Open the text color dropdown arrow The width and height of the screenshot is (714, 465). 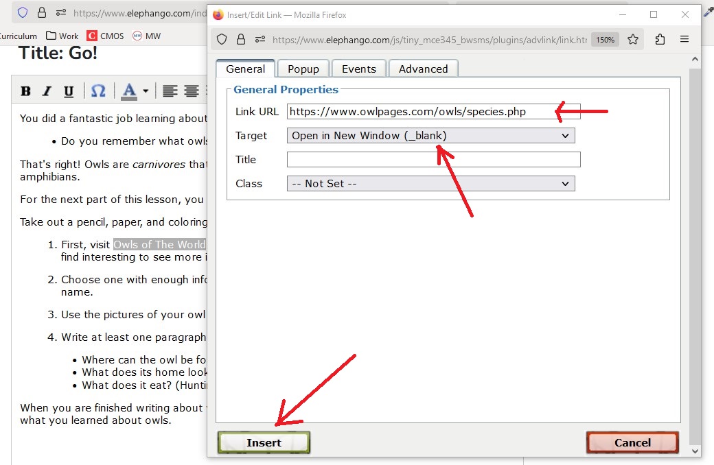click(146, 91)
